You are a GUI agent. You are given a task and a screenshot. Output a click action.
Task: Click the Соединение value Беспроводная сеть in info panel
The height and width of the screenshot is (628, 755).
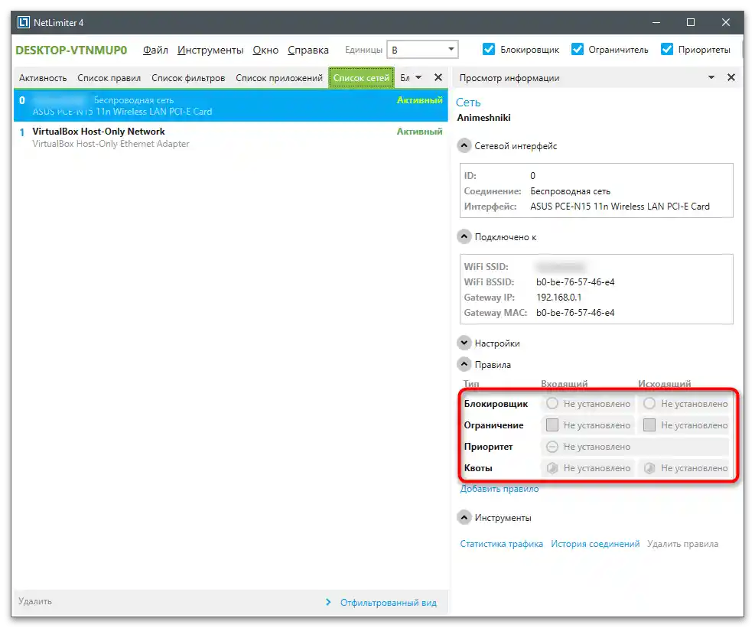570,190
